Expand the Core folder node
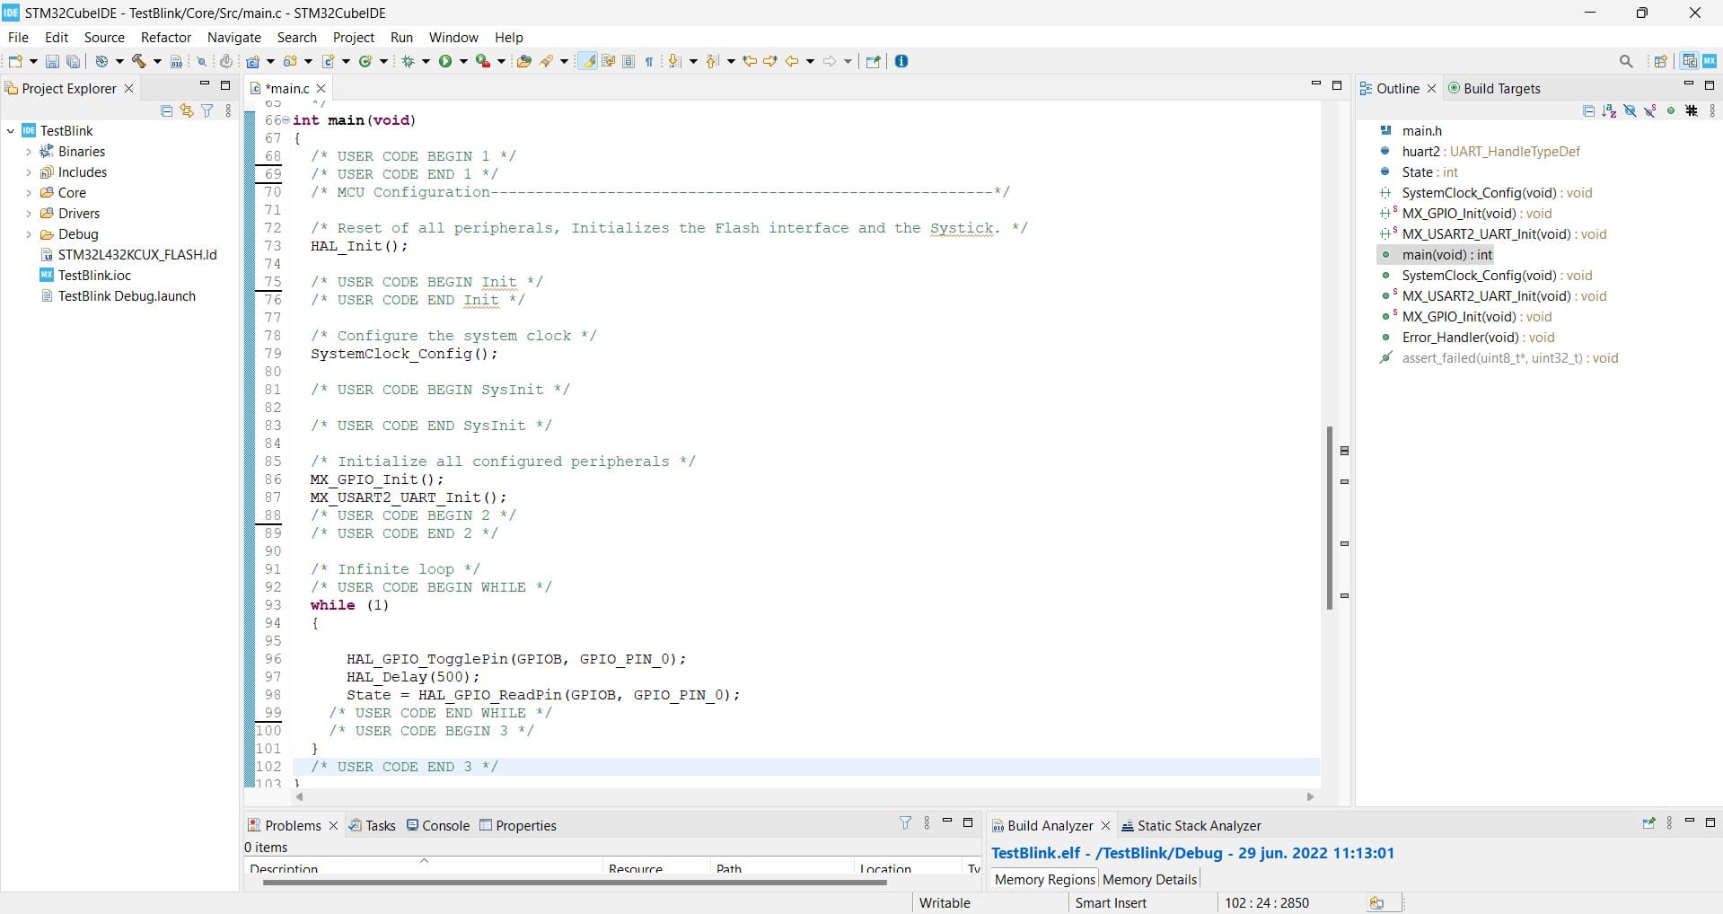1723x914 pixels. [x=28, y=193]
